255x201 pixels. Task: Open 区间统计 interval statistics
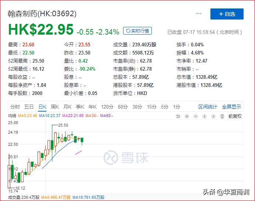click(208, 107)
